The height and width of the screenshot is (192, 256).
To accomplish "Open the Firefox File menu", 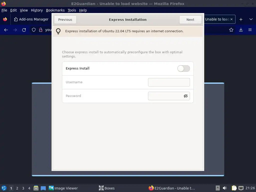I will 4,10.
